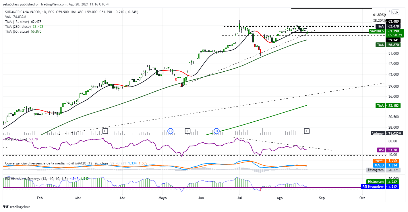
Task: Click the TMA 33.452 scale label
Action: (x=387, y=106)
